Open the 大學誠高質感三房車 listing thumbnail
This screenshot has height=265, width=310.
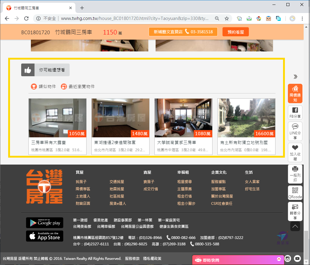(183, 118)
